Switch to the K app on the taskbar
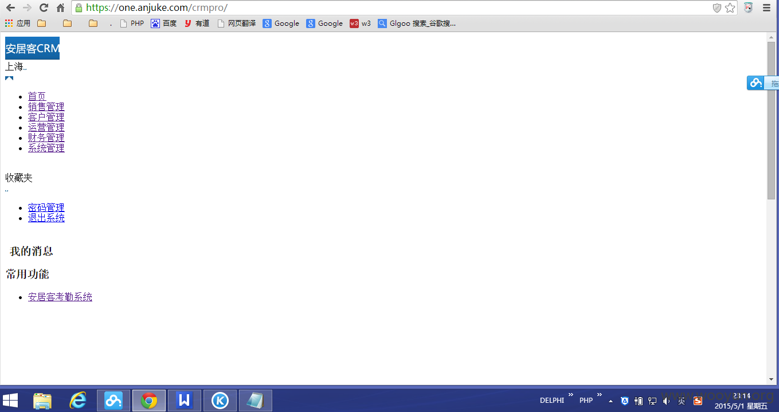Viewport: 779px width, 412px height. (220, 401)
